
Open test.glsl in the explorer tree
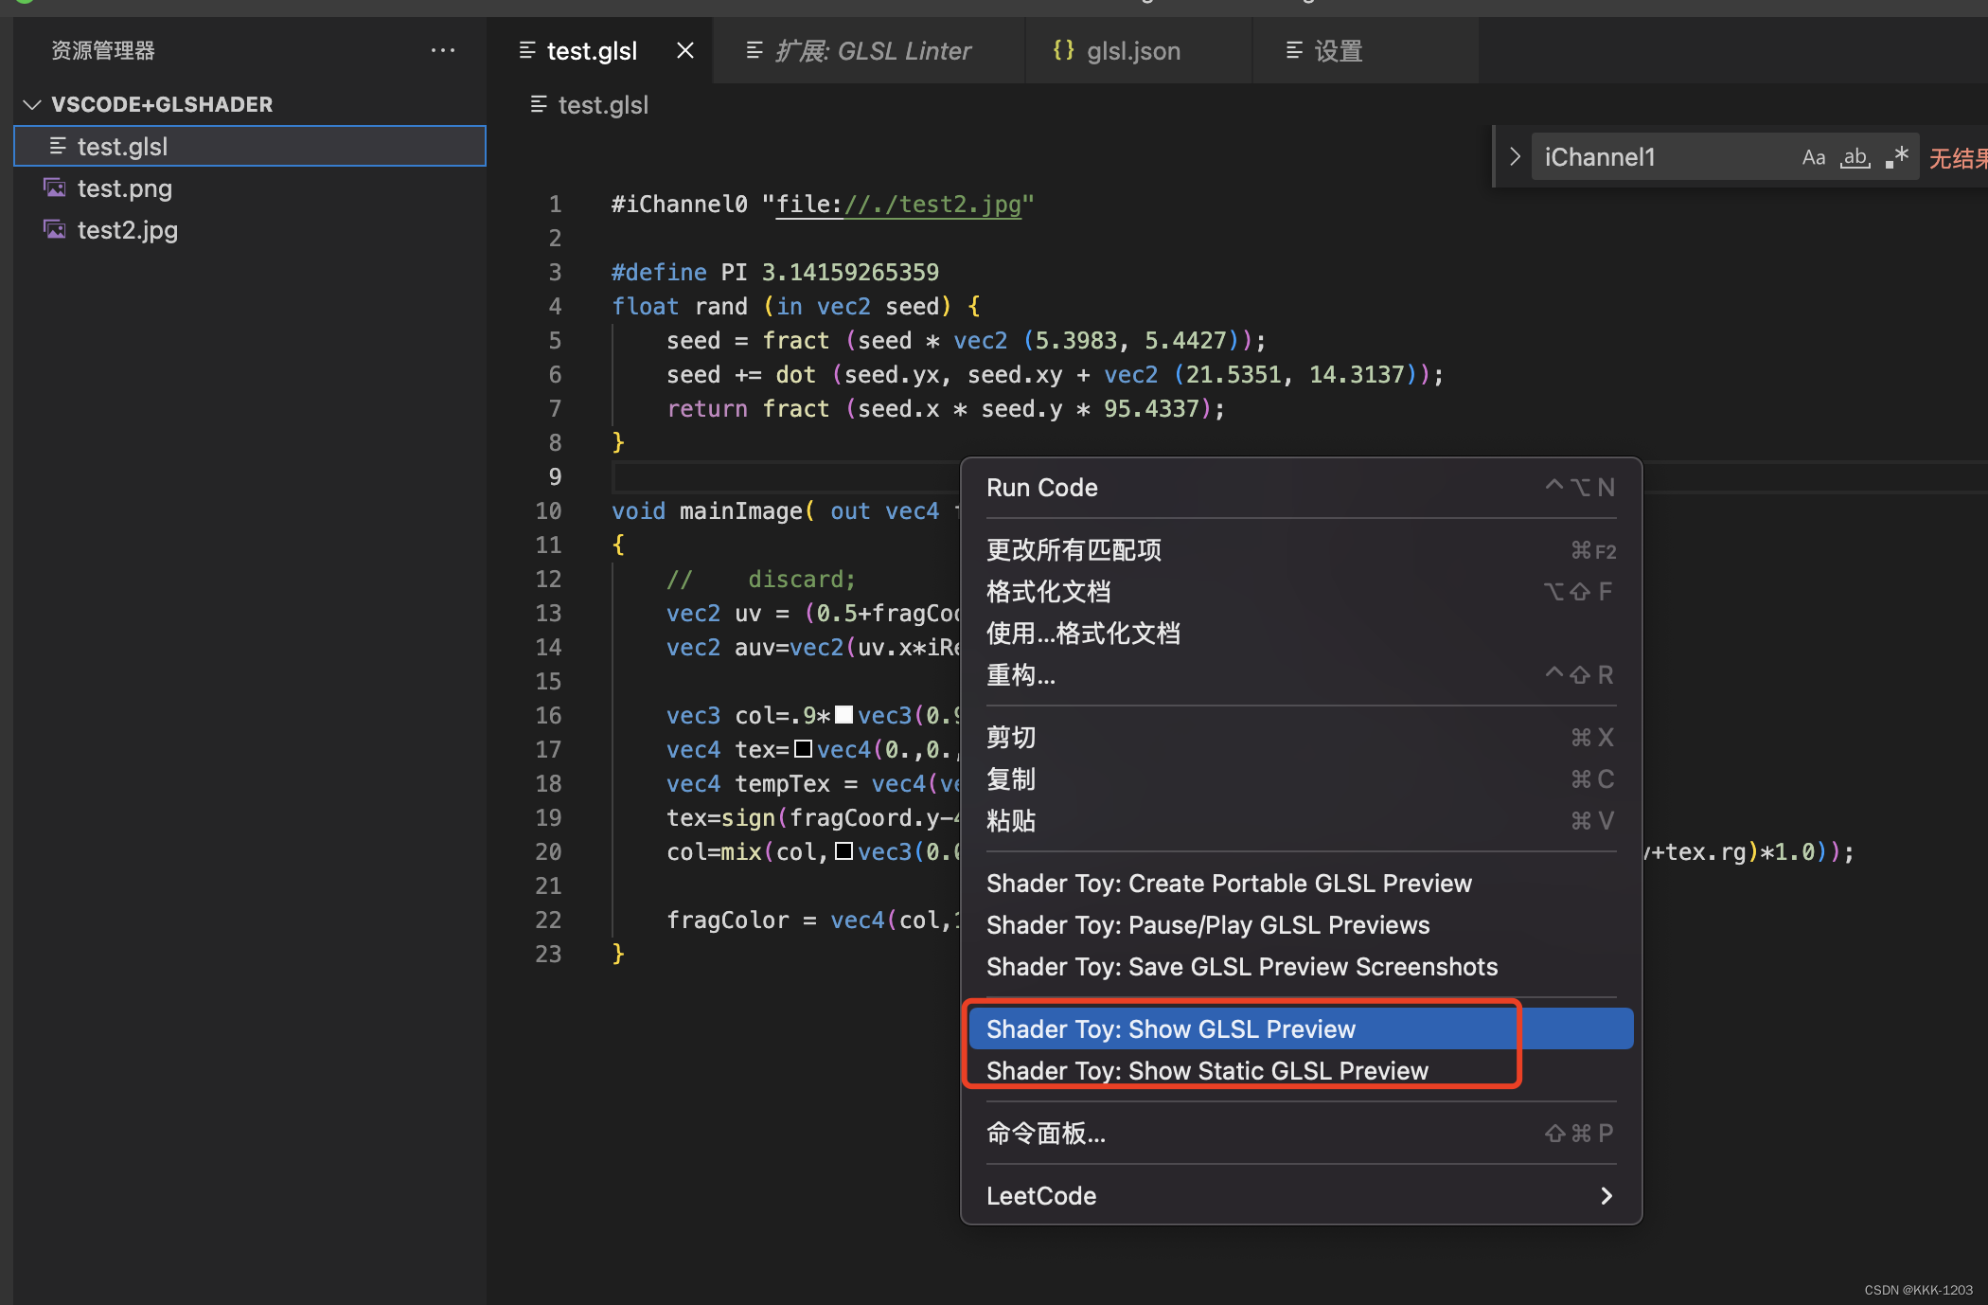pyautogui.click(x=123, y=147)
